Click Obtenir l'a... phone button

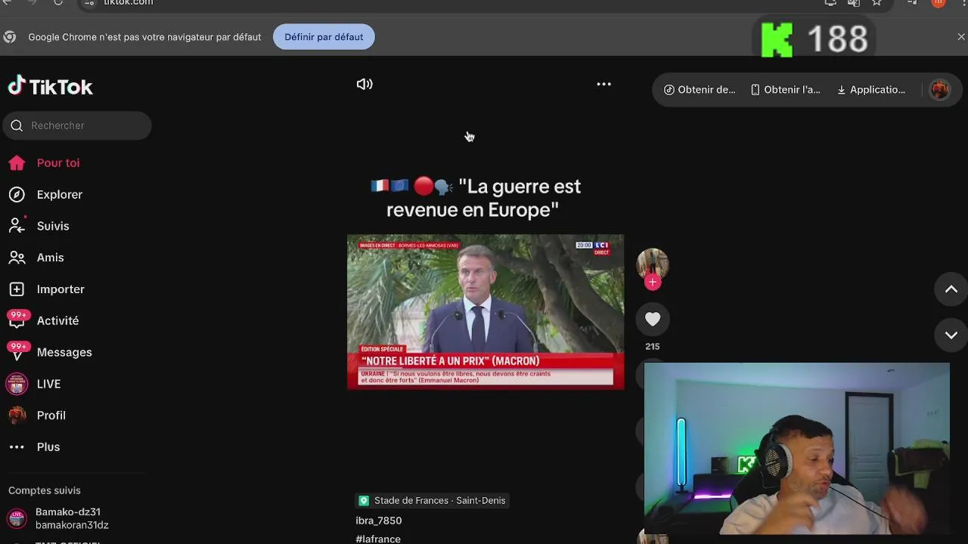click(x=785, y=90)
